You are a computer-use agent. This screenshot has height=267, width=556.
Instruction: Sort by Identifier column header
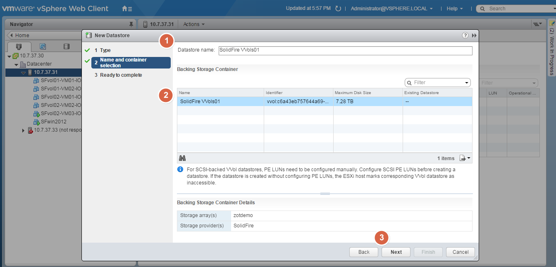[298, 93]
